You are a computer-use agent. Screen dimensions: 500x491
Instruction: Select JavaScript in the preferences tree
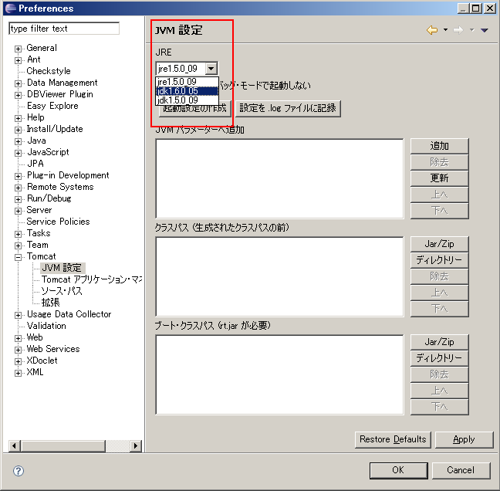(48, 152)
